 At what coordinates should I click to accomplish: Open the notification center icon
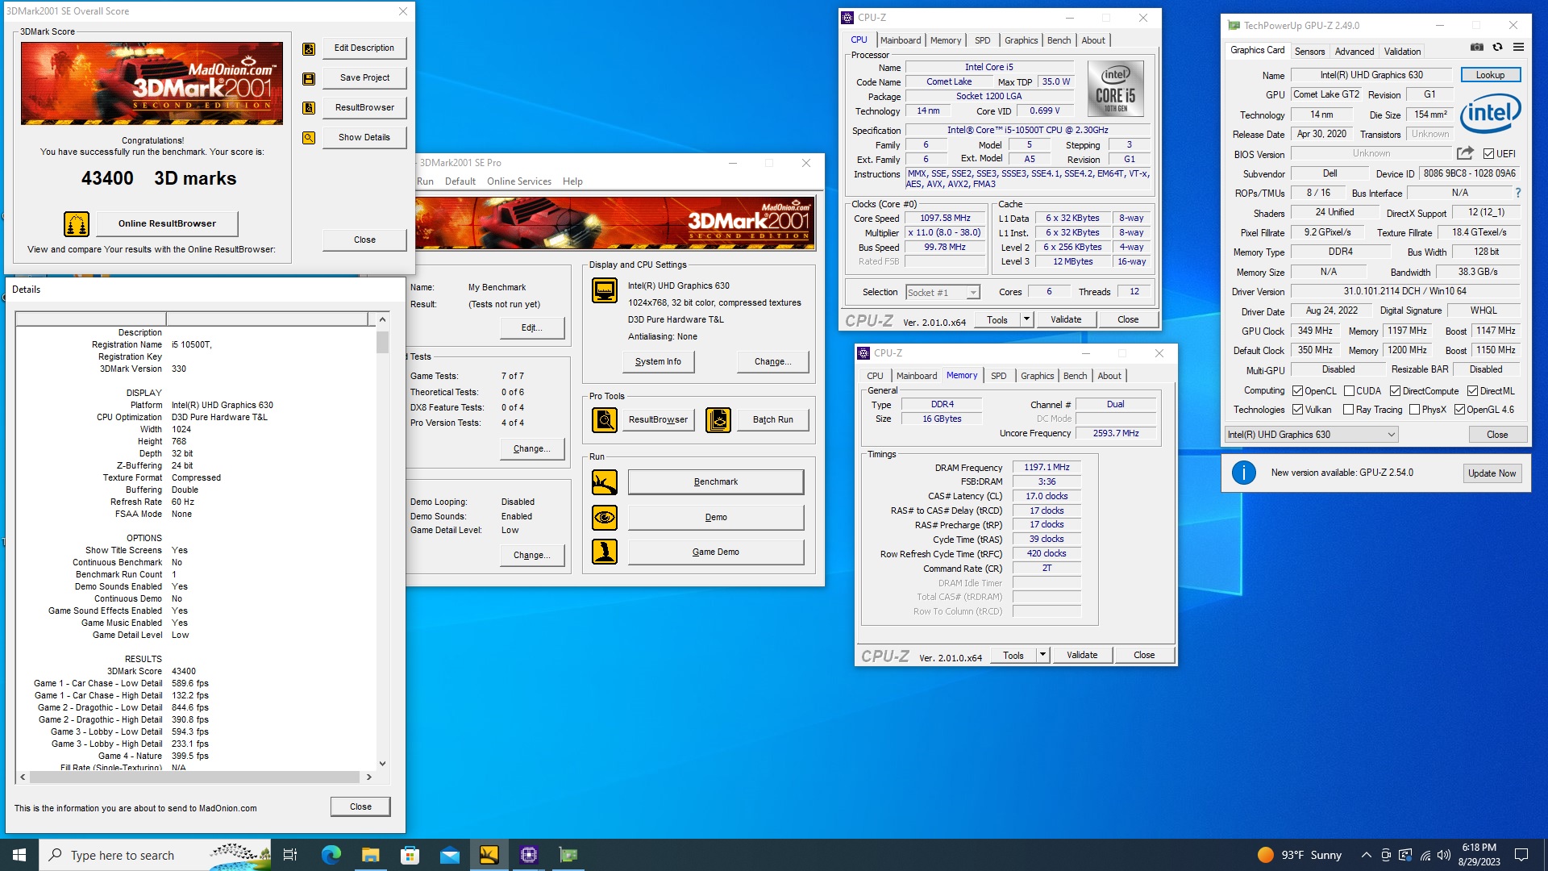(1521, 855)
